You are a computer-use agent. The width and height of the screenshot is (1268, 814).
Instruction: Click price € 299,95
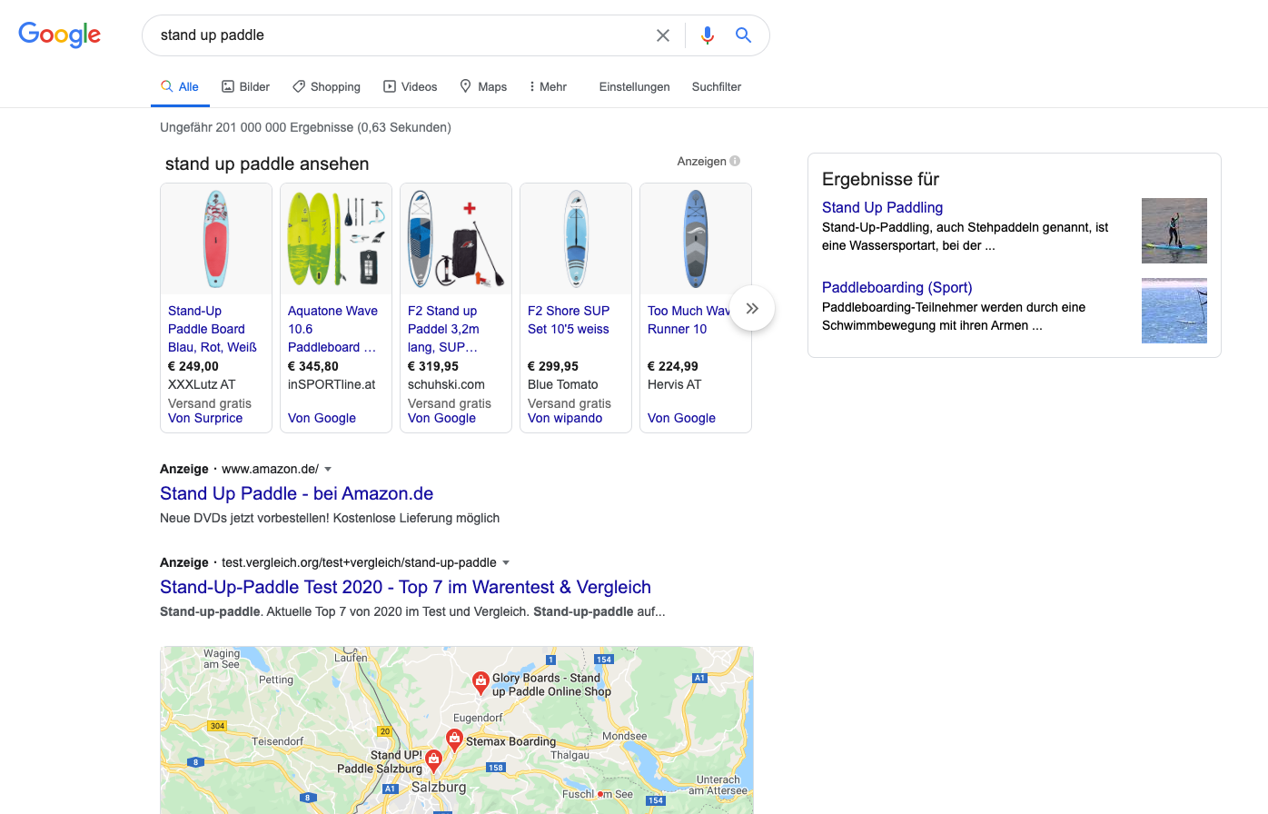tap(553, 366)
